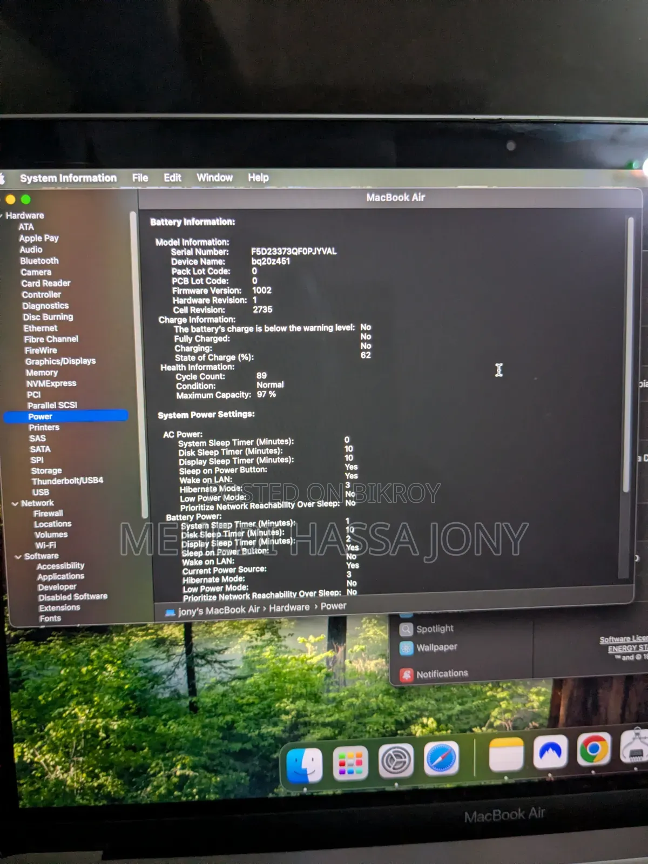Collapse the Software section
Viewport: 648px width, 864px height.
pos(18,557)
